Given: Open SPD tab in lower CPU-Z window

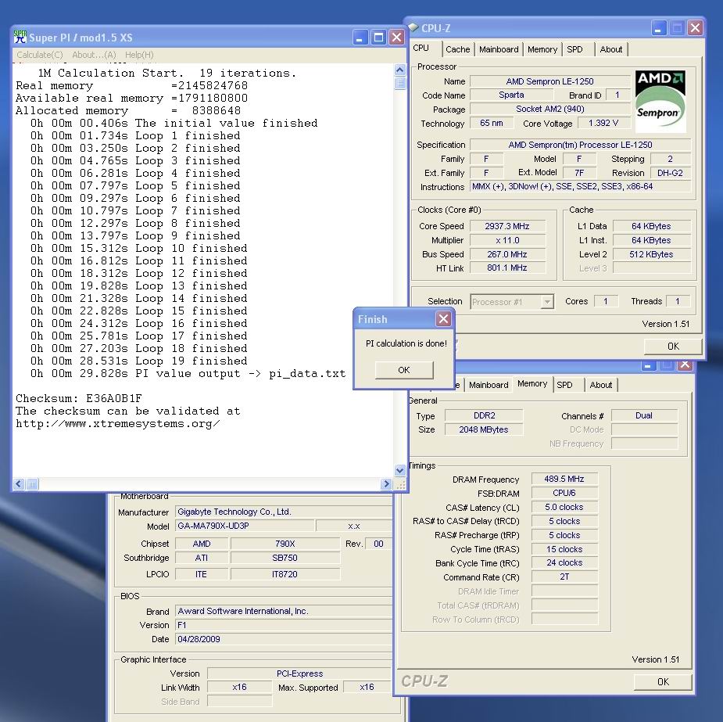Looking at the screenshot, I should [x=564, y=385].
